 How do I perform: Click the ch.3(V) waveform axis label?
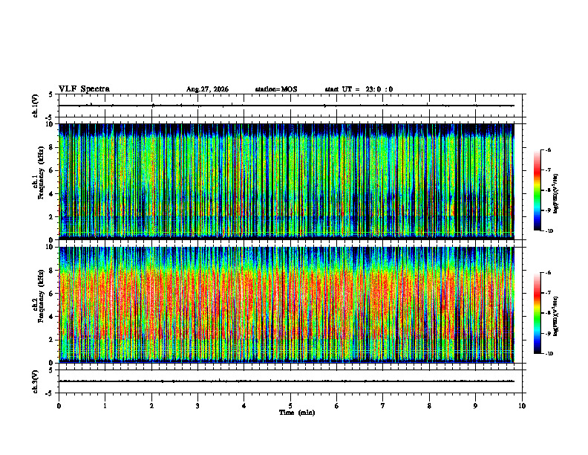pyautogui.click(x=36, y=381)
